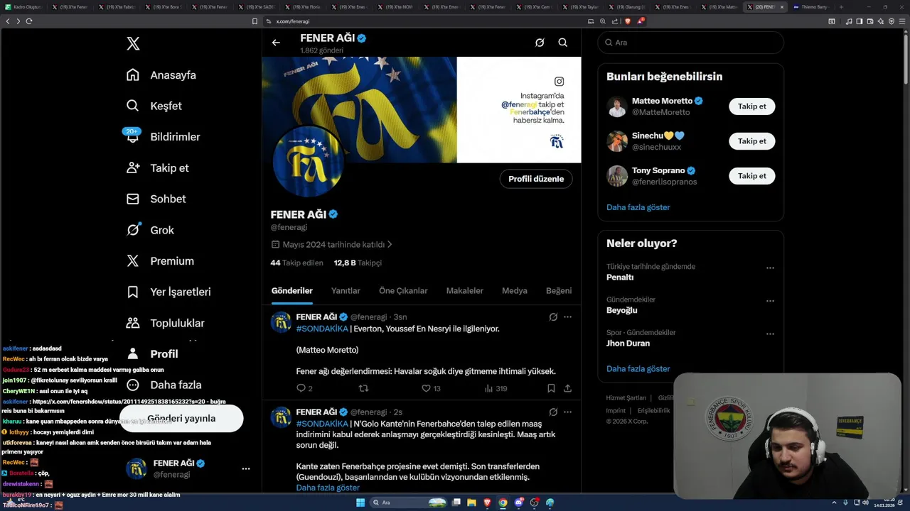This screenshot has width=910, height=511.
Task: Share the Everton En Nesyri post
Action: pos(567,388)
